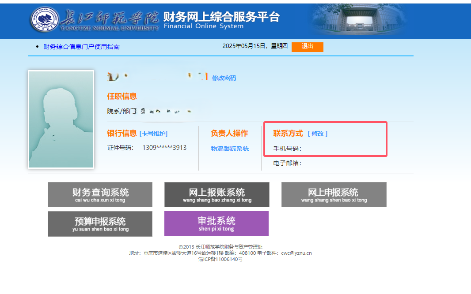Image resolution: width=471 pixels, height=294 pixels.
Task: Open the purple 审批系统 tile
Action: click(x=216, y=223)
